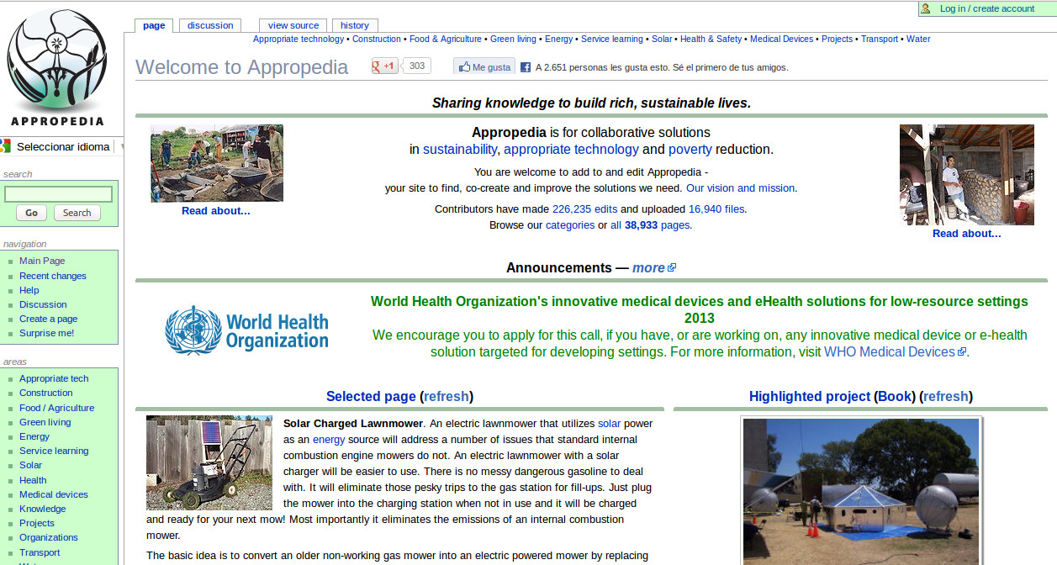
Task: Click the Appropedia logo
Action: (57, 67)
